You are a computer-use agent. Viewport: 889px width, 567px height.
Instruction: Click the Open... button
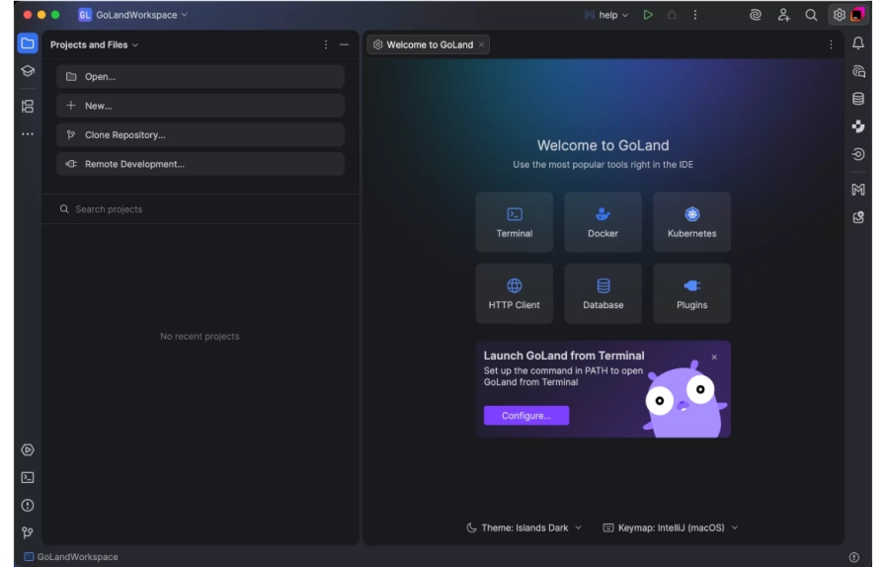(x=201, y=76)
